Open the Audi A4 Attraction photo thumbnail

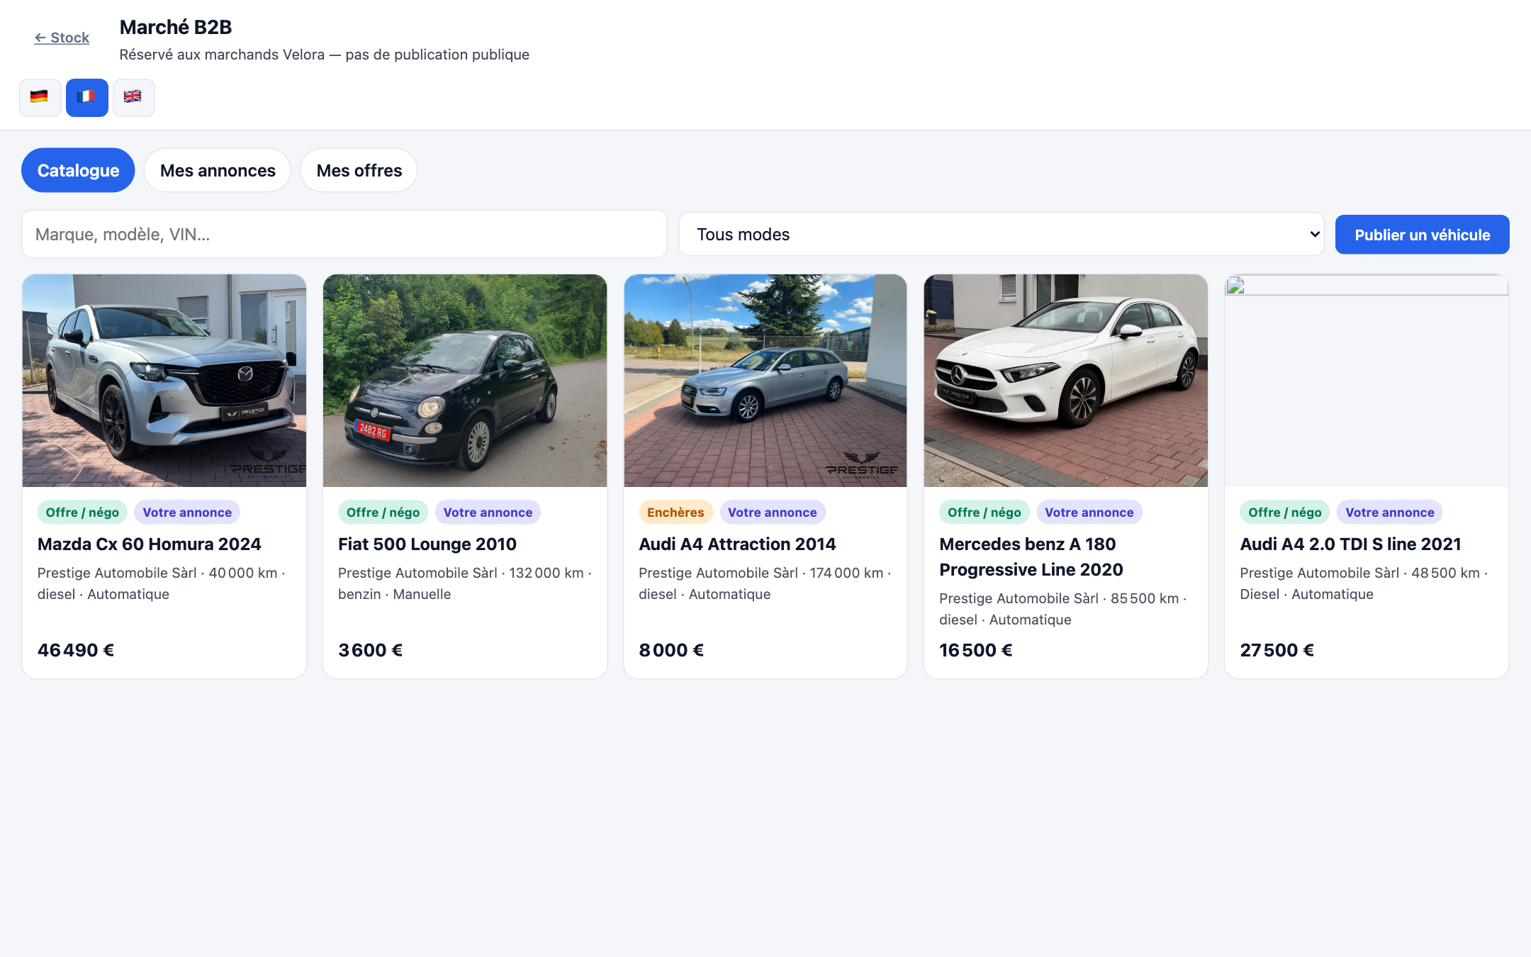pos(765,381)
